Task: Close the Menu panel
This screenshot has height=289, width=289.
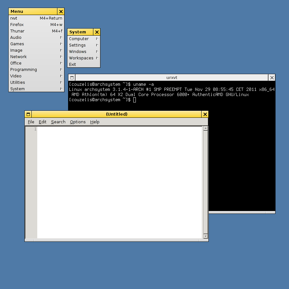Action: click(x=61, y=12)
